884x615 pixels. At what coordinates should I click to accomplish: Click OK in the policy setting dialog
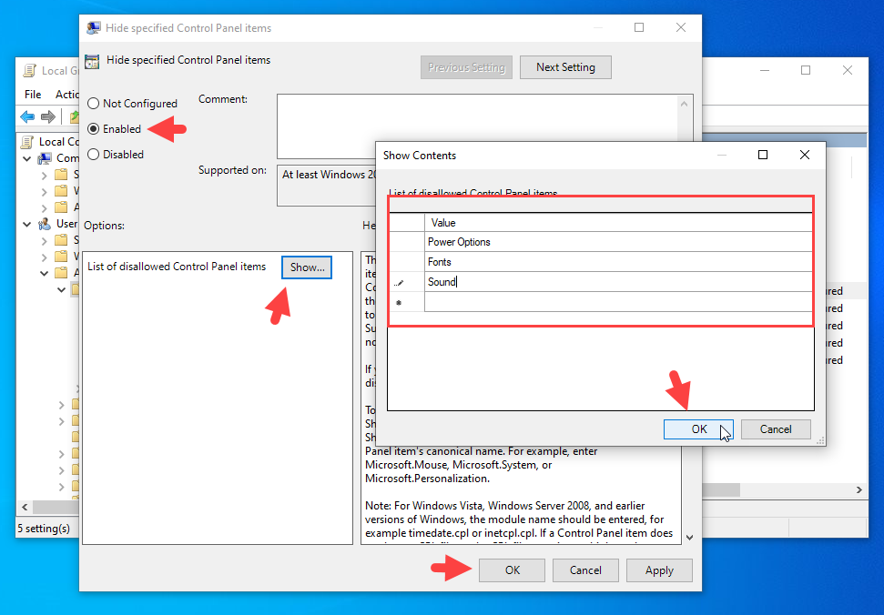click(x=512, y=570)
